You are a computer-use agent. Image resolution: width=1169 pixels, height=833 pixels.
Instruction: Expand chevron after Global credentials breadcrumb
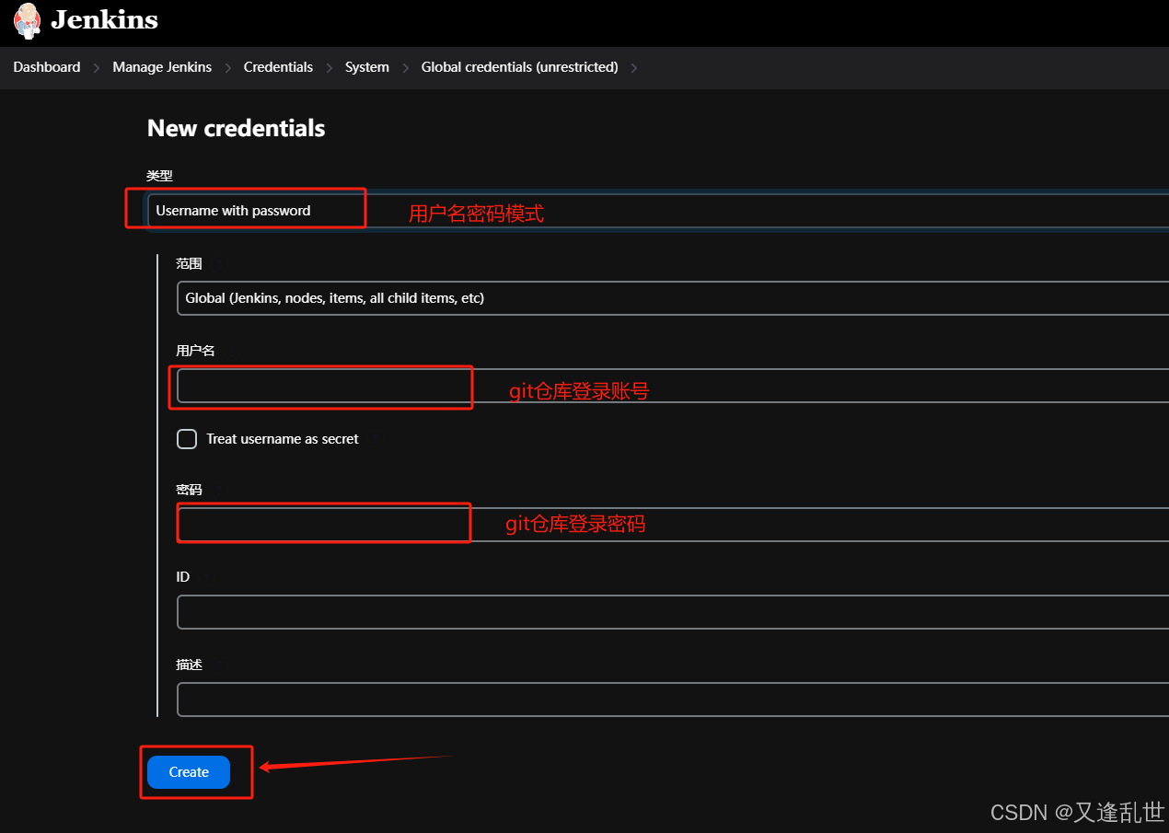633,67
